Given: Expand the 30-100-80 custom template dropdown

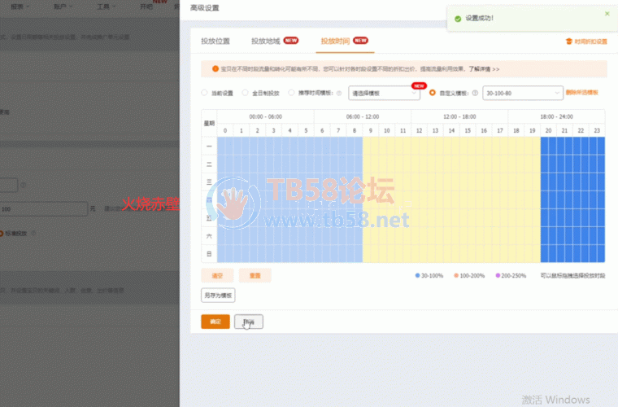Looking at the screenshot, I should pyautogui.click(x=522, y=93).
